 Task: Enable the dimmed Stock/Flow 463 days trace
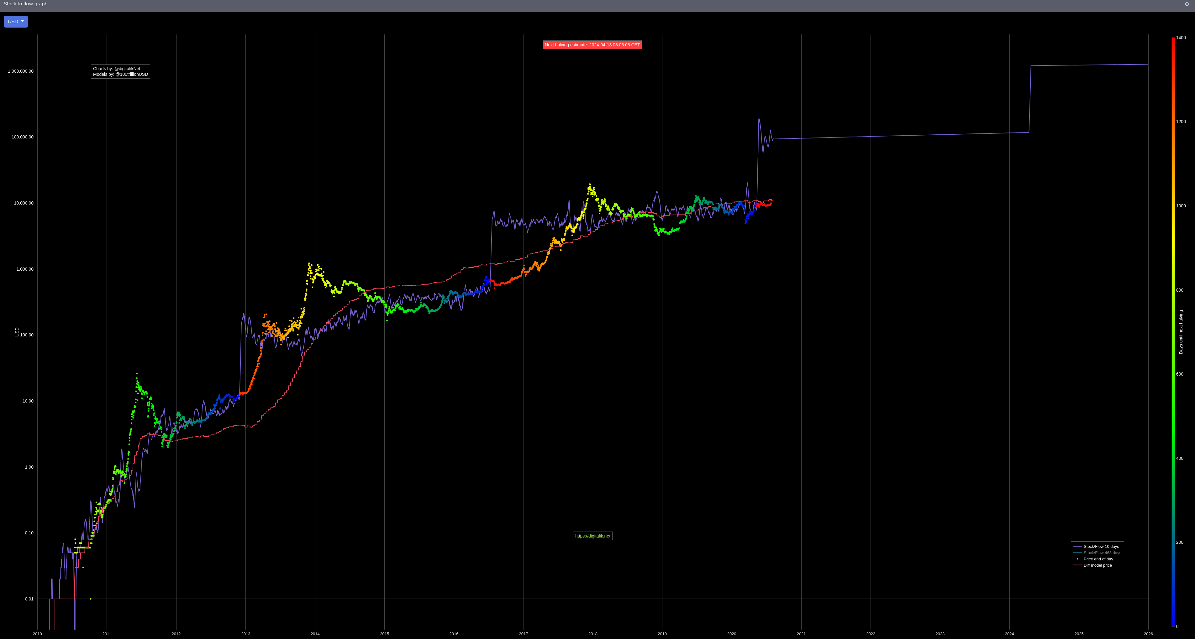[x=1102, y=553]
